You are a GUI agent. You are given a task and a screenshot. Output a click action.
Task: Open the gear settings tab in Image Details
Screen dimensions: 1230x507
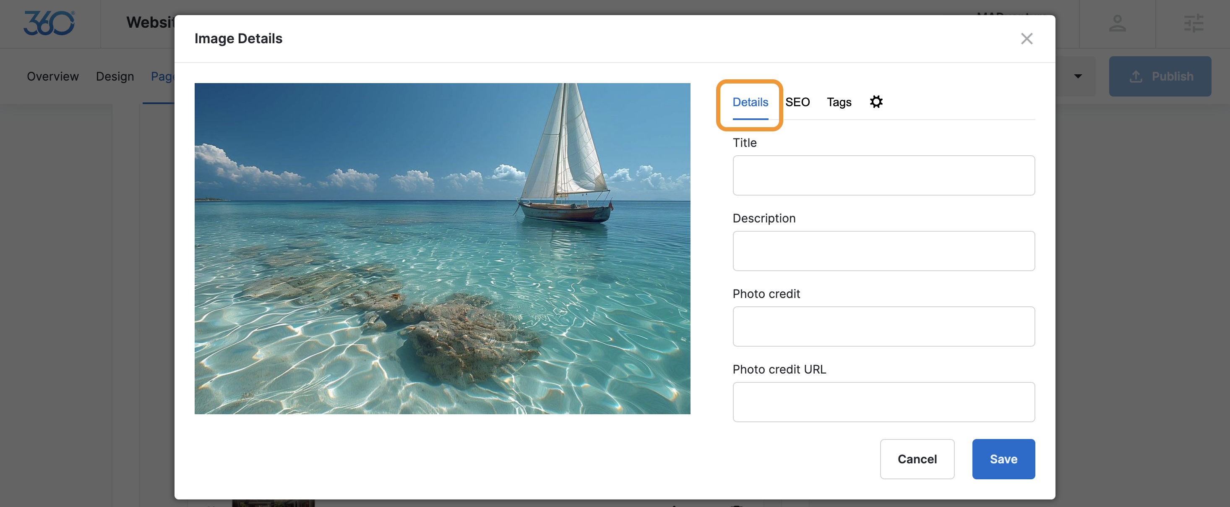876,102
